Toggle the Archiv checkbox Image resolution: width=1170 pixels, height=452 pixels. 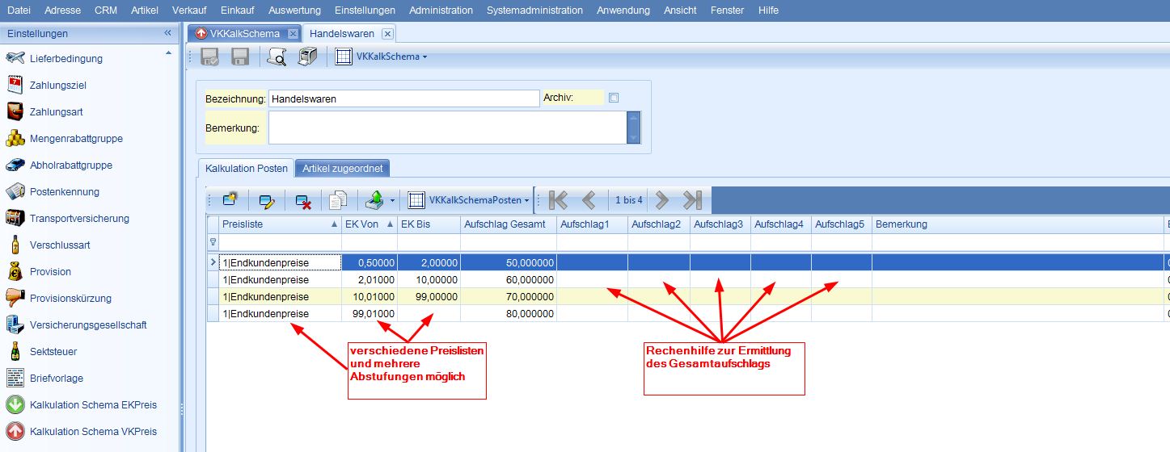(x=614, y=98)
